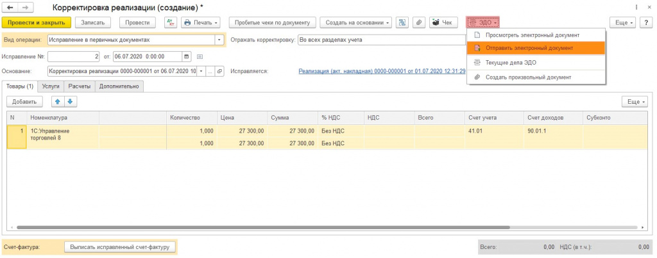657x258 pixels.
Task: Open help with the question mark button
Action: coord(645,22)
